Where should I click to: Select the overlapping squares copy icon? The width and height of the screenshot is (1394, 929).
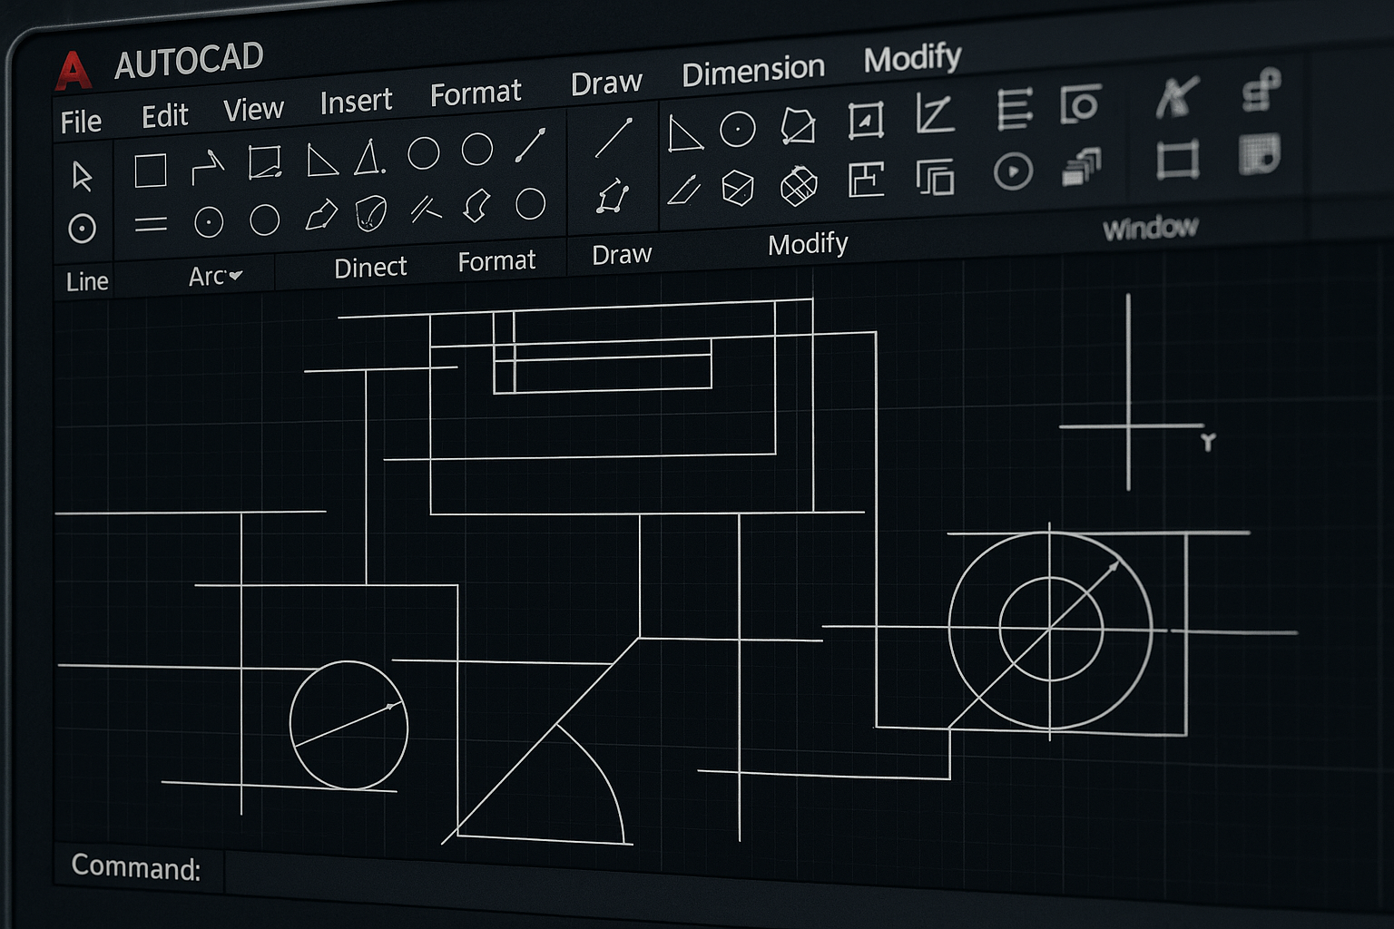(x=935, y=176)
